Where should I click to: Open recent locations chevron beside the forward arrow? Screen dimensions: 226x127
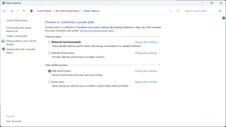pyautogui.click(x=18, y=11)
